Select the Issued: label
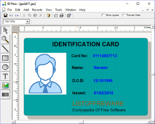155x124 pixels. (x=79, y=93)
